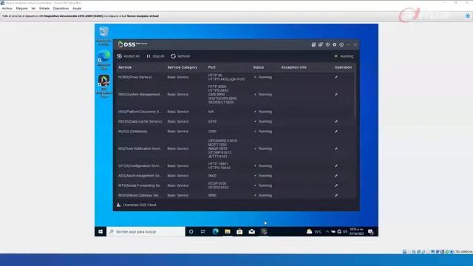Viewport: 473px width, 266px height.
Task: Click the Status column header
Action: point(259,67)
